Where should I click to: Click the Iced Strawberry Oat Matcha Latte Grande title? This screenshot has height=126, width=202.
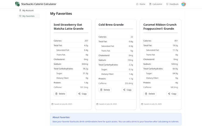[x=68, y=27]
